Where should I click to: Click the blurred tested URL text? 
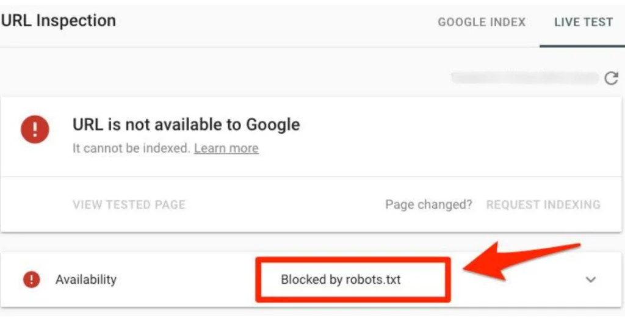524,78
